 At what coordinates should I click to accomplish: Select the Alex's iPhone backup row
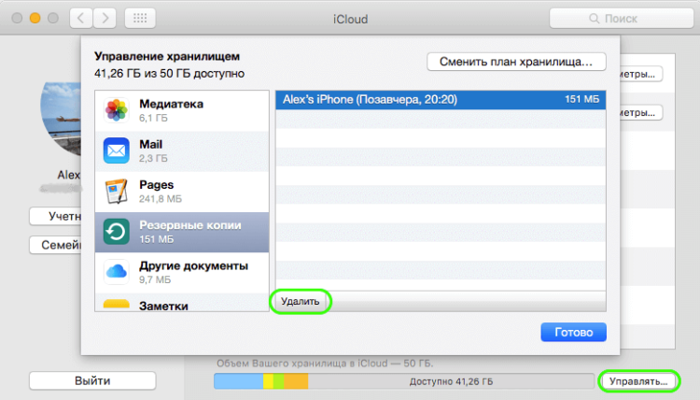[x=441, y=100]
